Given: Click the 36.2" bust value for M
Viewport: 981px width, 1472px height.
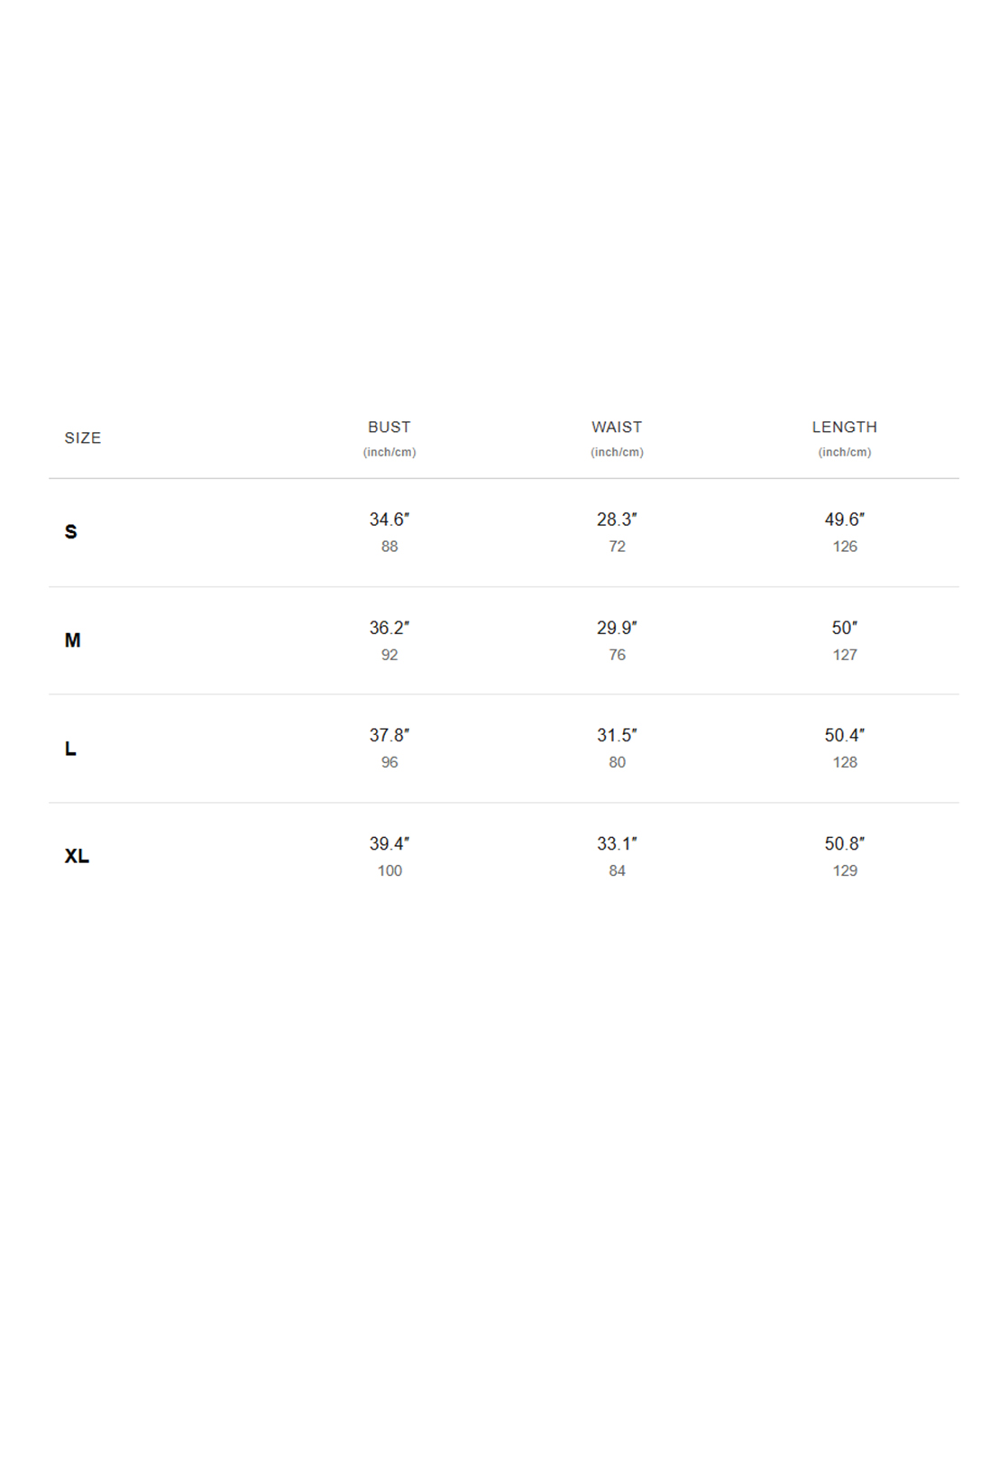Looking at the screenshot, I should pos(390,628).
